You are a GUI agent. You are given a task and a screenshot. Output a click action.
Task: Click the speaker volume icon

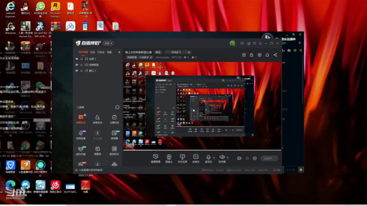pos(222,157)
